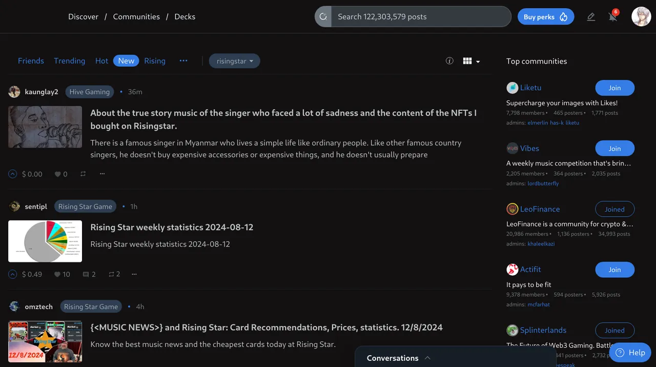The height and width of the screenshot is (367, 656).
Task: Open admin link khaleelkazi
Action: pyautogui.click(x=541, y=243)
